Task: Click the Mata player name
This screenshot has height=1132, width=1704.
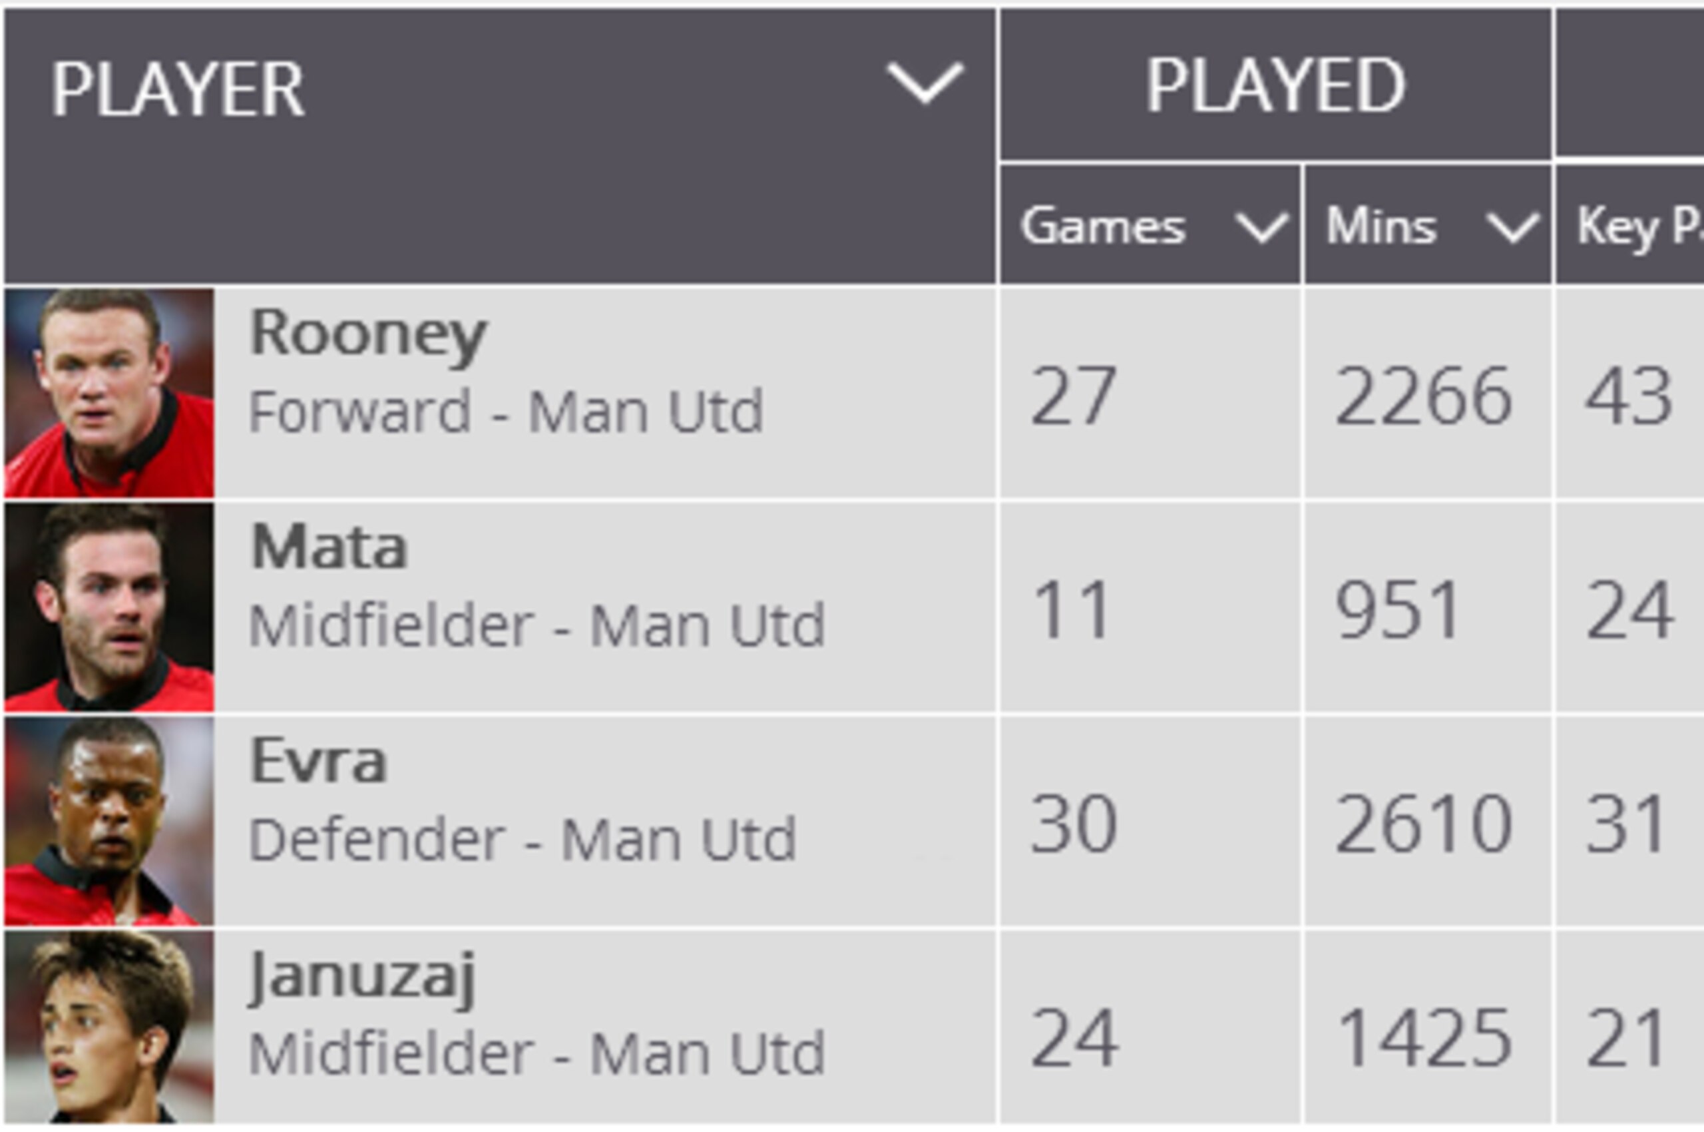Action: (x=329, y=547)
